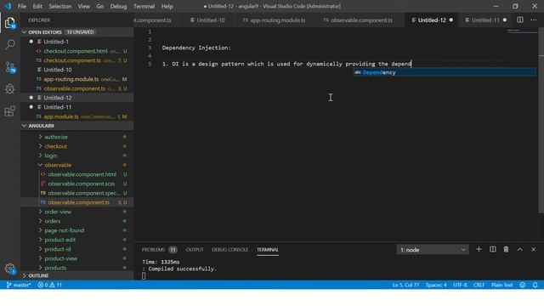This screenshot has width=544, height=306.
Task: Open the Terminal menu
Action: (x=144, y=6)
